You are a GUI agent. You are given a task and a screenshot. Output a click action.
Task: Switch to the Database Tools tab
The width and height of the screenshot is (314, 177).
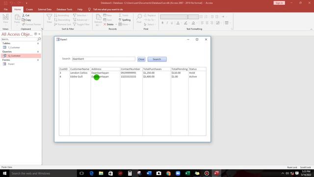64,9
